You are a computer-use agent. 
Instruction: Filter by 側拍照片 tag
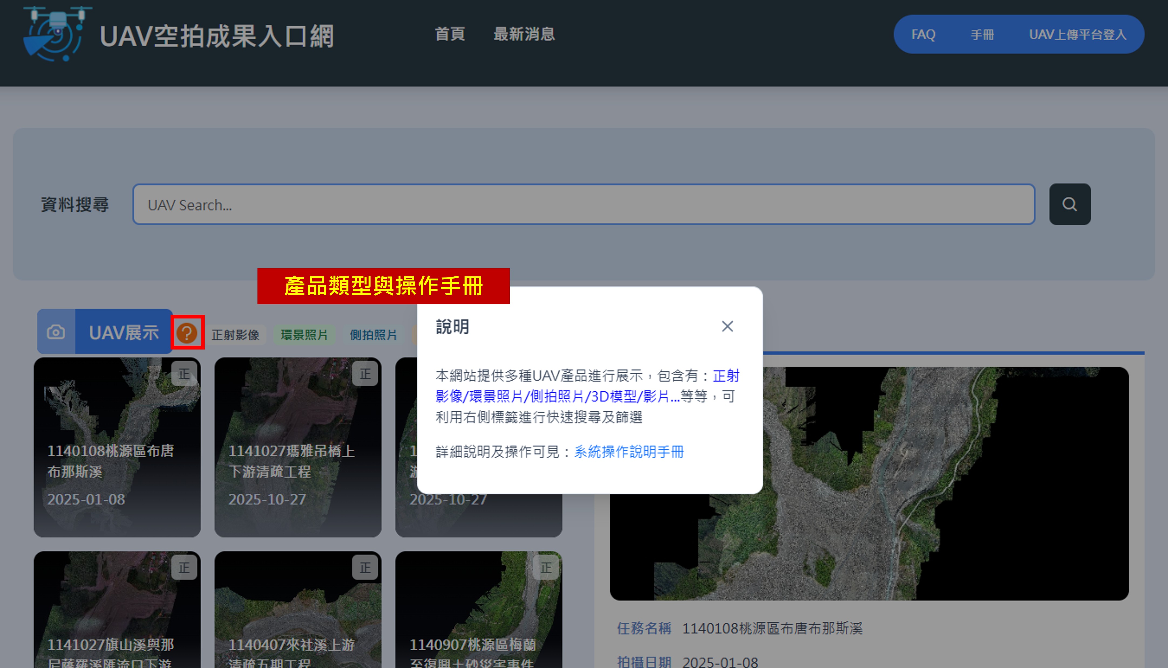click(373, 335)
